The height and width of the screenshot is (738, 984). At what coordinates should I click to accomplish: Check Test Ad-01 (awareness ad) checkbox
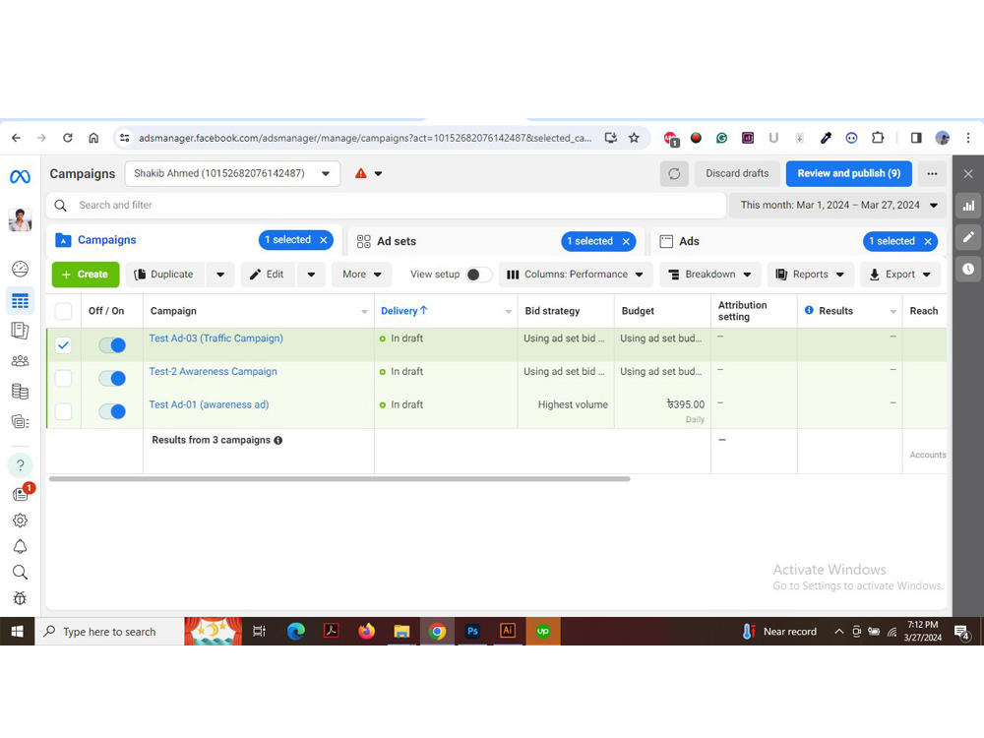point(63,411)
